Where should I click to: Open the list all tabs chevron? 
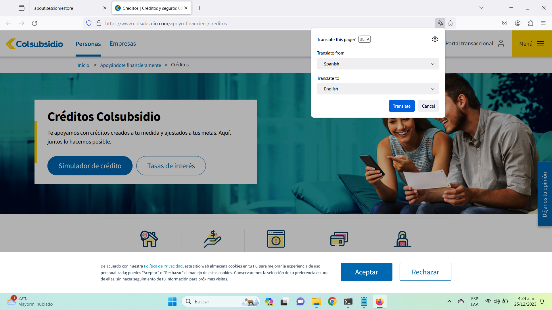[481, 8]
